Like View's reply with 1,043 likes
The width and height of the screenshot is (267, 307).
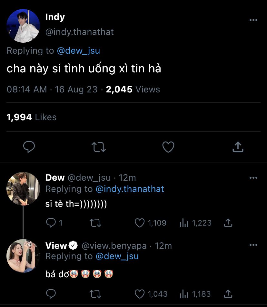140,294
